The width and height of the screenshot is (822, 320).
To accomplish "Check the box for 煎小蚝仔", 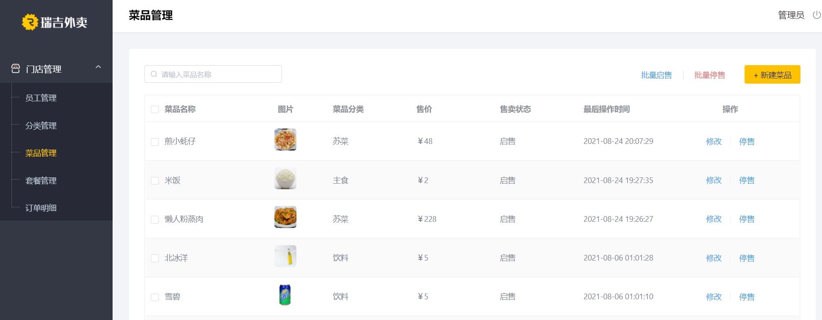I will pos(155,142).
